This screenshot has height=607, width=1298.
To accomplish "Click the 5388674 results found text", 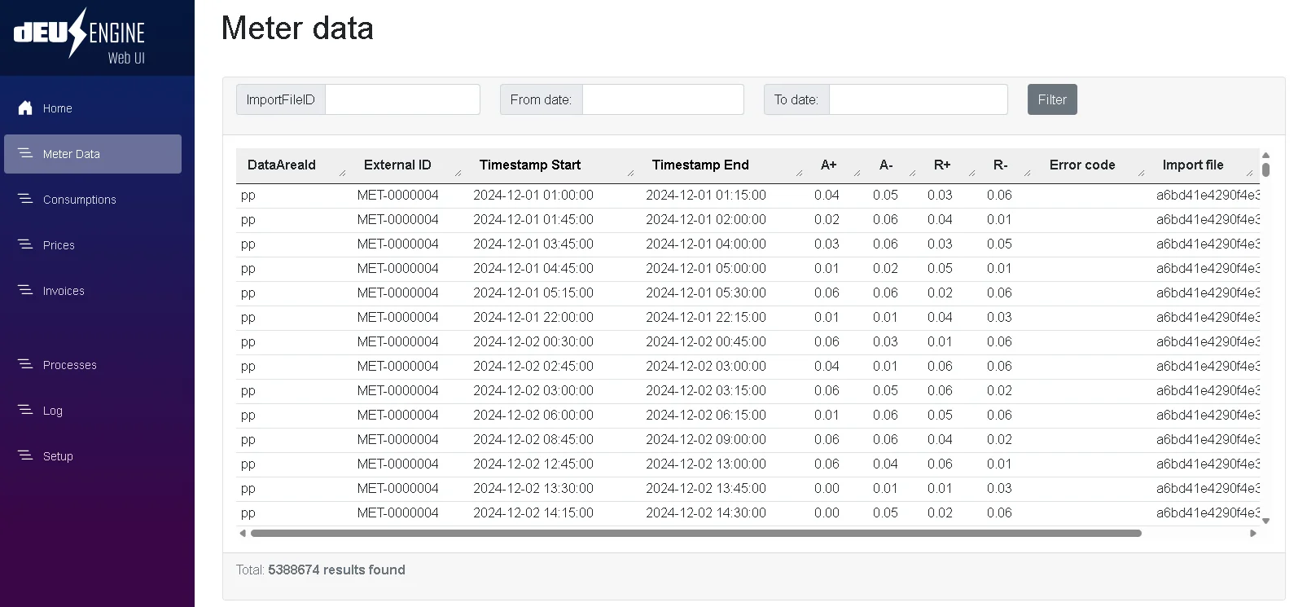I will [x=336, y=570].
